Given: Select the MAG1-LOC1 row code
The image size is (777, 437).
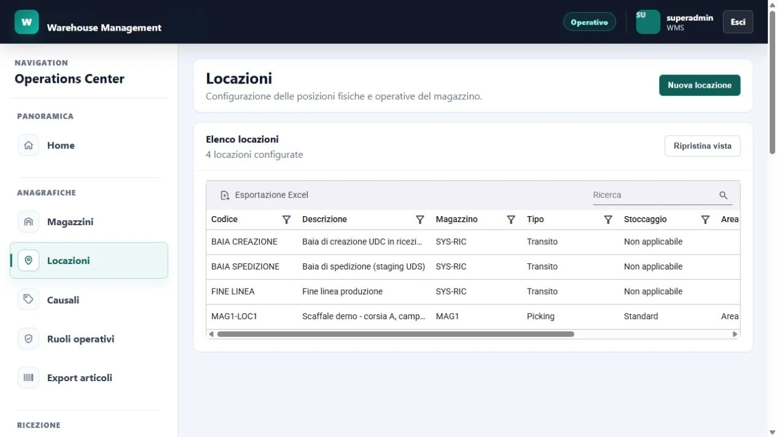Looking at the screenshot, I should coord(234,316).
